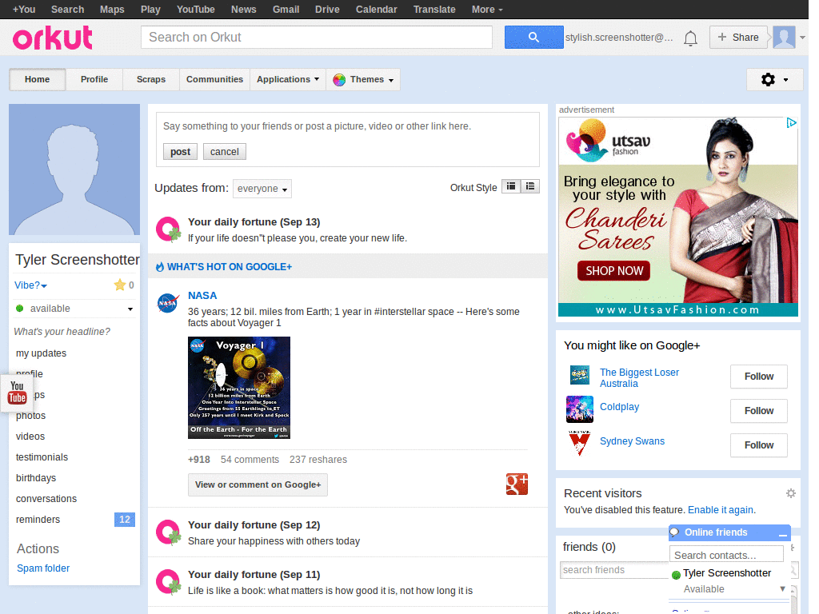
Task: Click the blue search magnifier button
Action: 533,37
